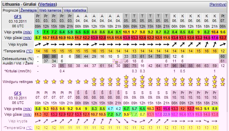The width and height of the screenshot is (229, 131).
Task: Click the wind direction arrow for Pr 03. 09h
Action: (38, 44)
